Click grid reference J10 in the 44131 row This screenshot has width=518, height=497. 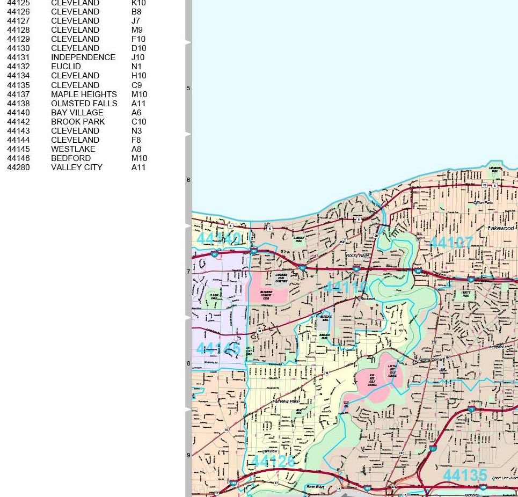coord(138,57)
